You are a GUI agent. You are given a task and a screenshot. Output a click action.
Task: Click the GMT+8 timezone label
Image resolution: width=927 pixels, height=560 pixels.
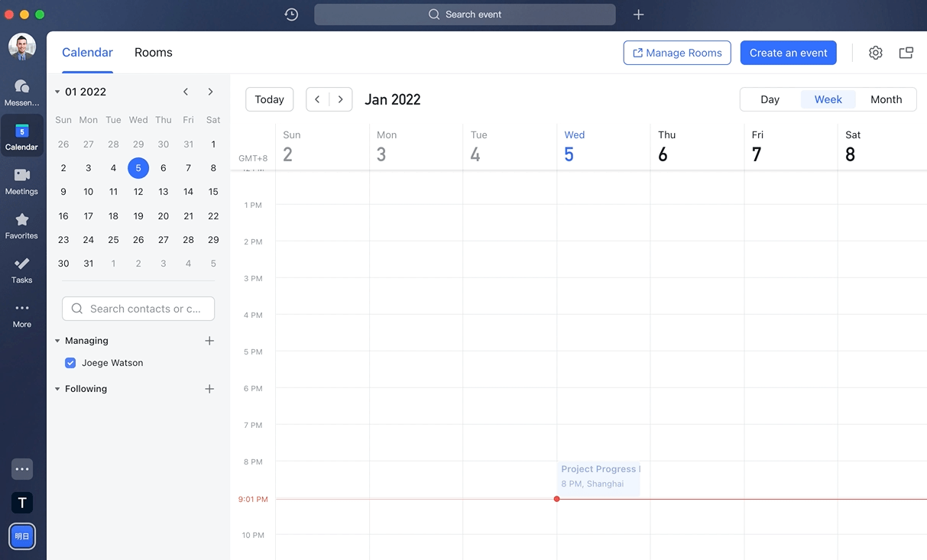(x=253, y=159)
